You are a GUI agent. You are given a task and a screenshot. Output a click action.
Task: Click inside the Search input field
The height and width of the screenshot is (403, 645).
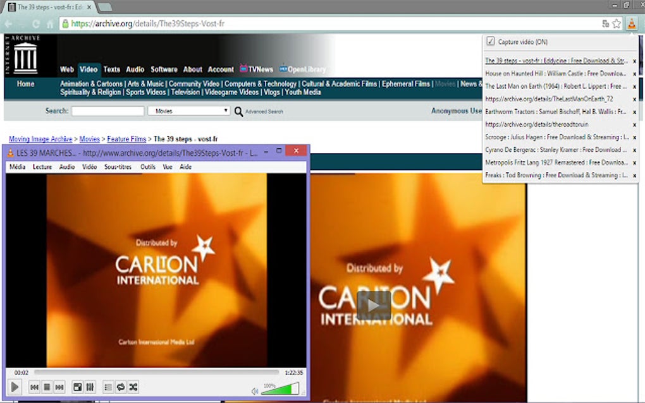pos(107,111)
